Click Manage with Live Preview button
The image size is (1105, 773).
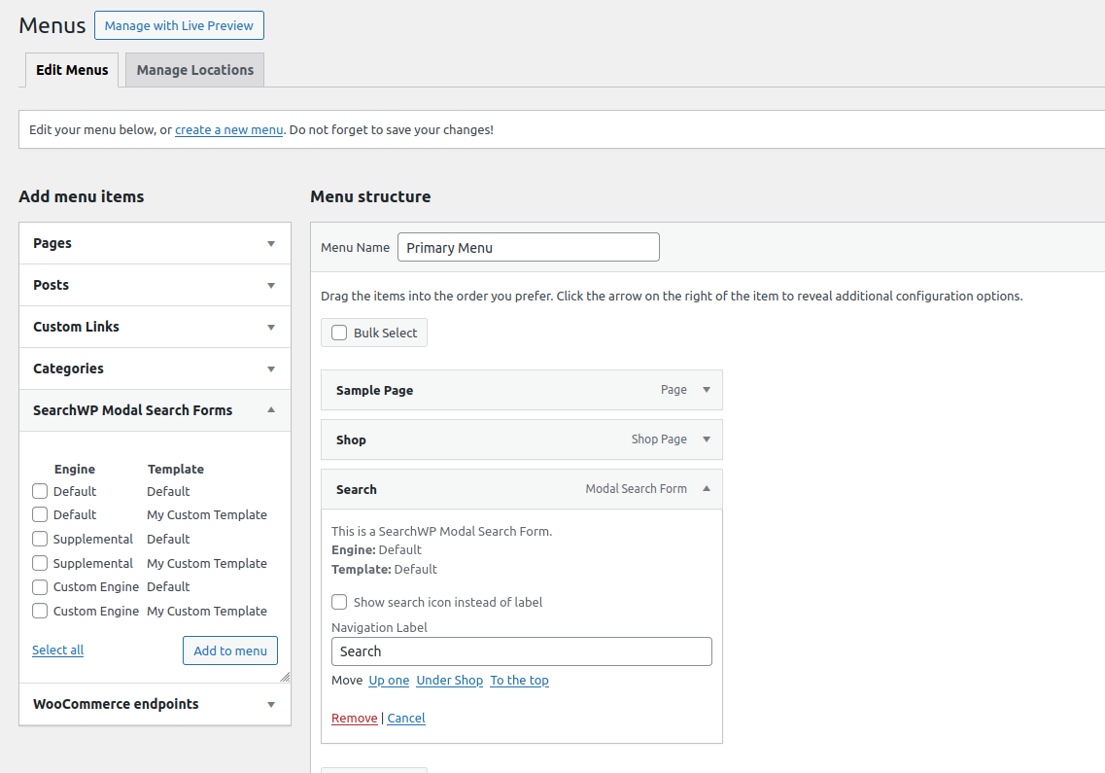[x=179, y=26]
